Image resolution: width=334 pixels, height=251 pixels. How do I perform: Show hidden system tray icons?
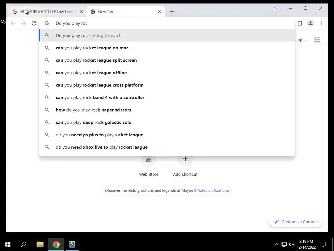[276, 244]
